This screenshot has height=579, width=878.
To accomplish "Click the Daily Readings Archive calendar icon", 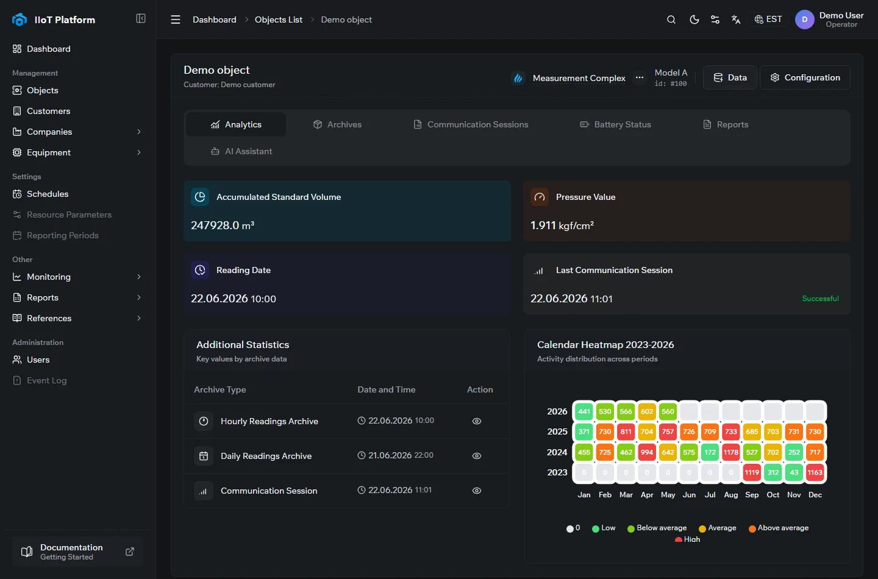I will click(x=204, y=456).
